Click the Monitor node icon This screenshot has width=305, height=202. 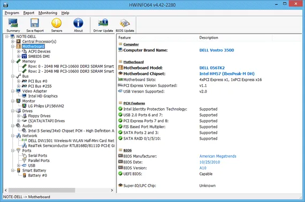point(19,101)
